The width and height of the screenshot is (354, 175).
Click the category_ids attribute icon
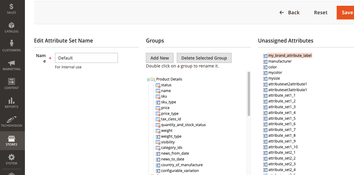click(158, 148)
